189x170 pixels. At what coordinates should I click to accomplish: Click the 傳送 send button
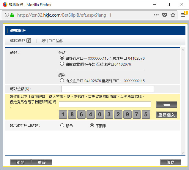coord(171,162)
